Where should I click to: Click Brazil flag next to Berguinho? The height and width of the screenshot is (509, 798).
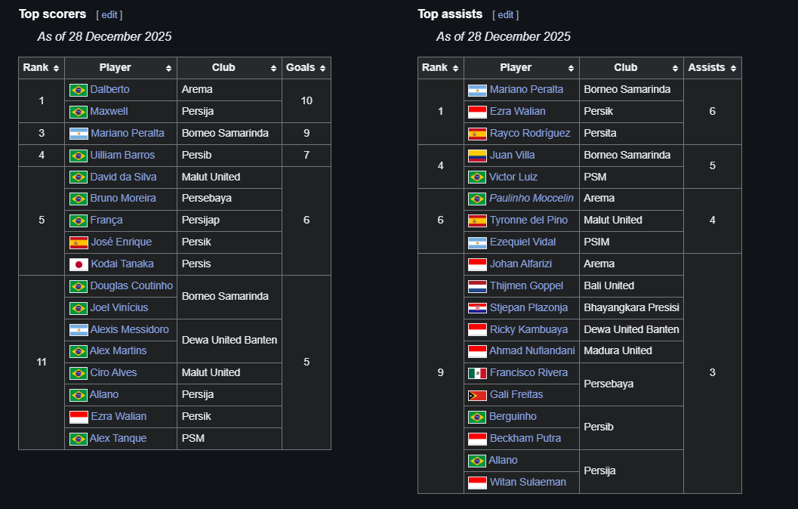tap(477, 418)
